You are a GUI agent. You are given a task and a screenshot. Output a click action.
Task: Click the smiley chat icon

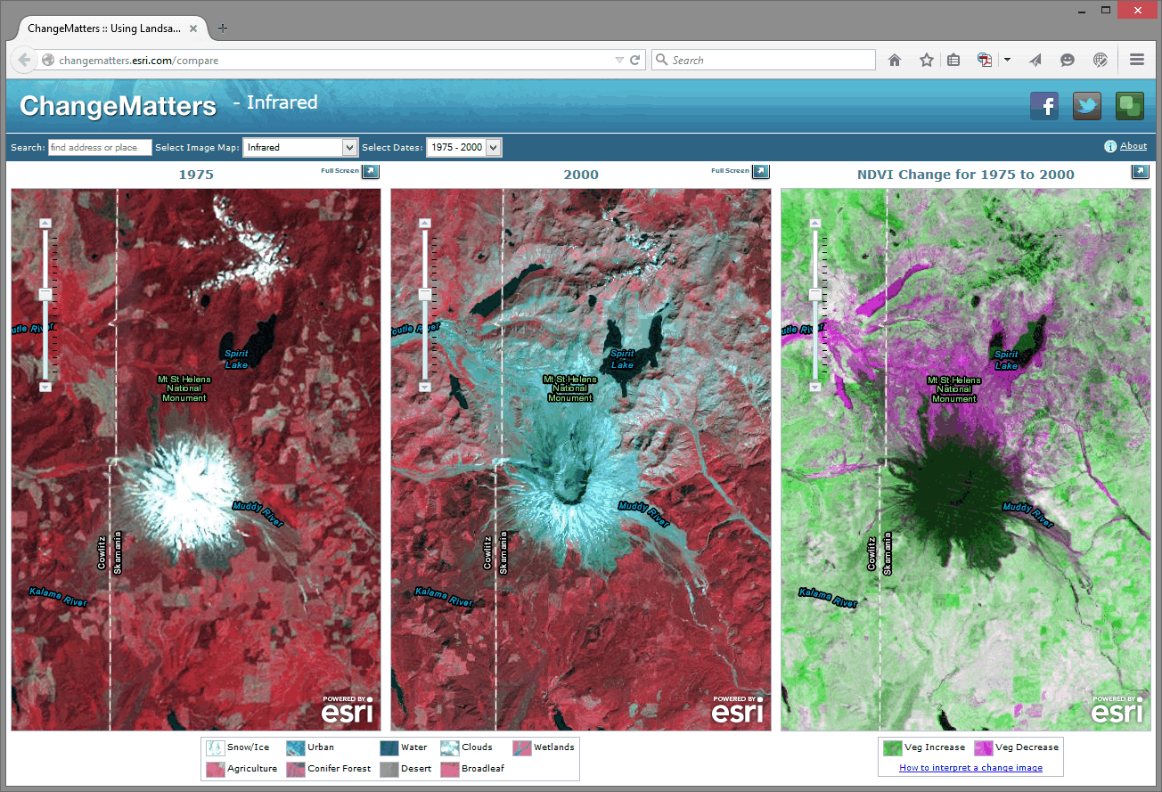pos(1068,61)
